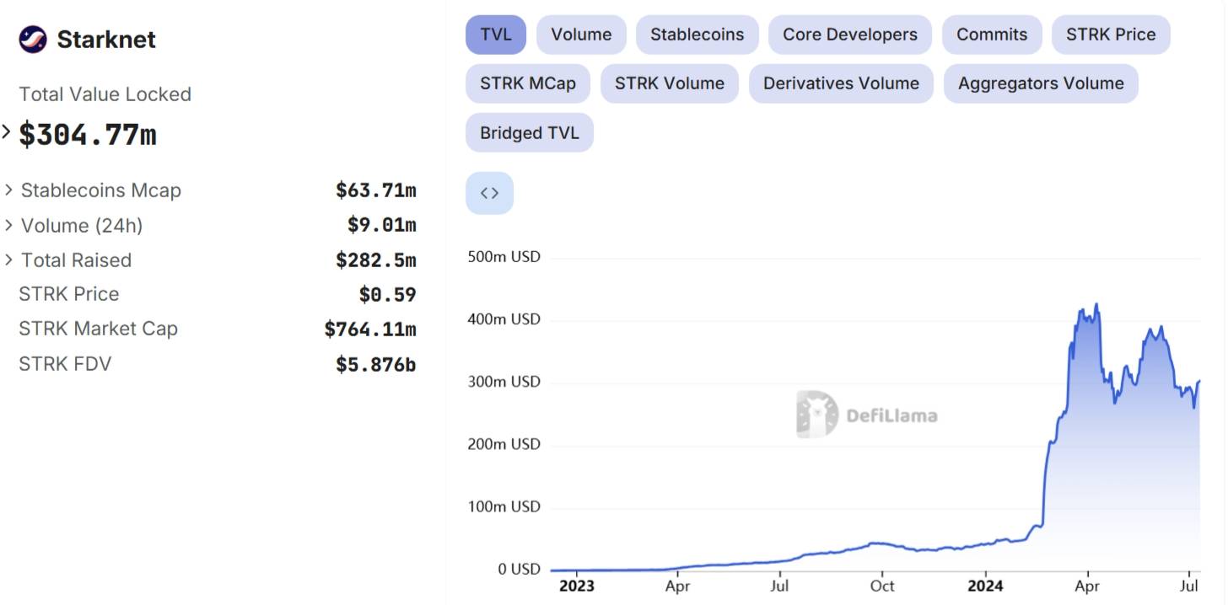Toggle the STRK Volume chart metric
The image size is (1228, 605).
[x=670, y=83]
